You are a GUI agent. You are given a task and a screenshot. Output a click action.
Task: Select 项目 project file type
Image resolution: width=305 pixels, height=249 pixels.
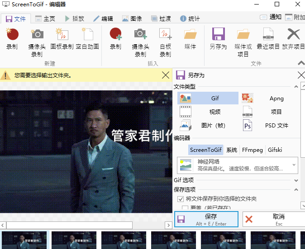pyautogui.click(x=269, y=112)
